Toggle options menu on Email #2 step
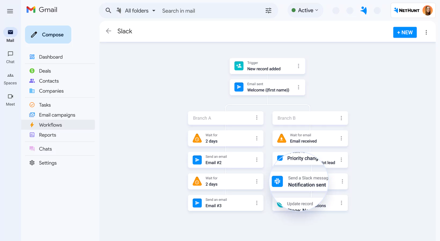The image size is (440, 241). (x=256, y=160)
